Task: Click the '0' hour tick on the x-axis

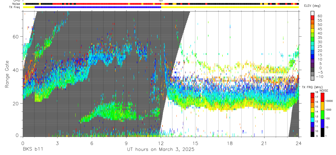Action: [23, 143]
